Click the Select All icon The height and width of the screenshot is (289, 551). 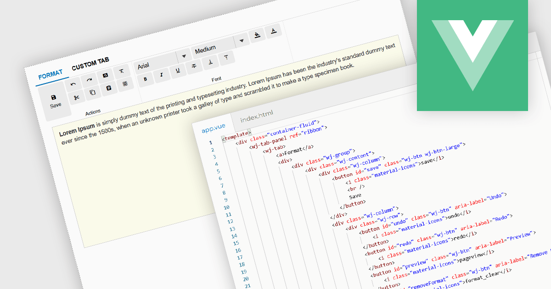125,84
